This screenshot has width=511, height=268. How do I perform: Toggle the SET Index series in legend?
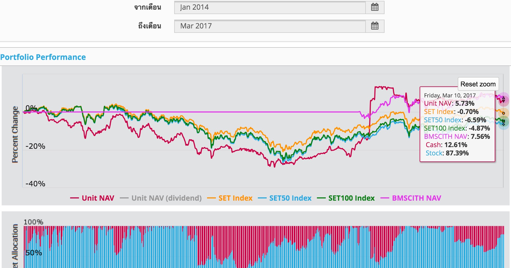[x=235, y=198]
